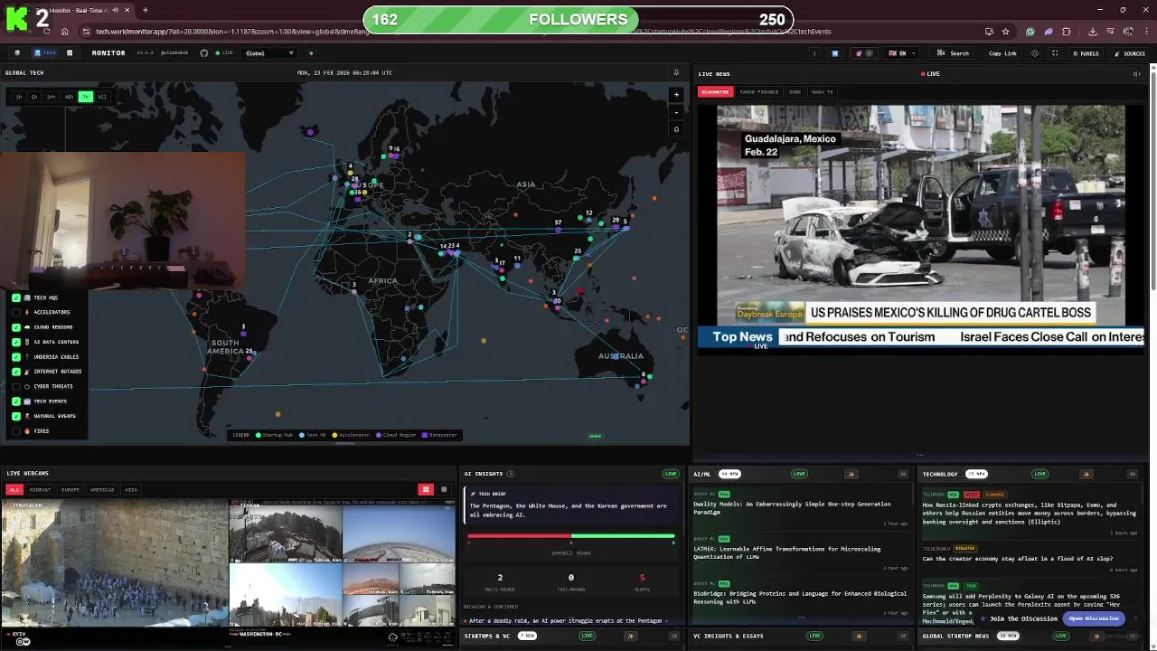
Task: Open the EN language dropdown
Action: (x=902, y=53)
